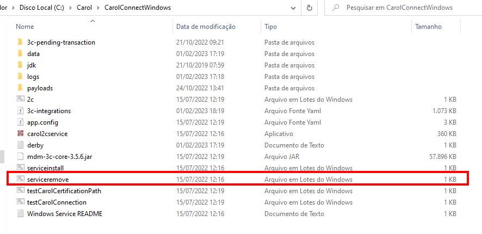Click the 3c-pending-transaction folder icon
This screenshot has height=234, width=482.
20,42
